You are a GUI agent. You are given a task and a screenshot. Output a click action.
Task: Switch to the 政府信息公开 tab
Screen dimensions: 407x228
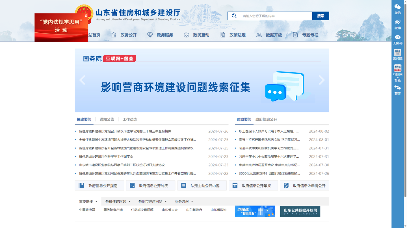point(266,119)
